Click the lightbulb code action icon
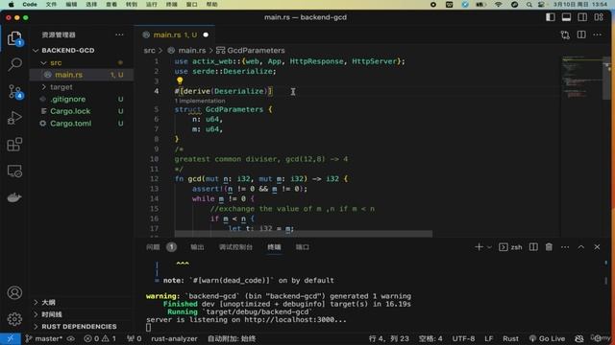The width and height of the screenshot is (615, 345). coord(180,80)
